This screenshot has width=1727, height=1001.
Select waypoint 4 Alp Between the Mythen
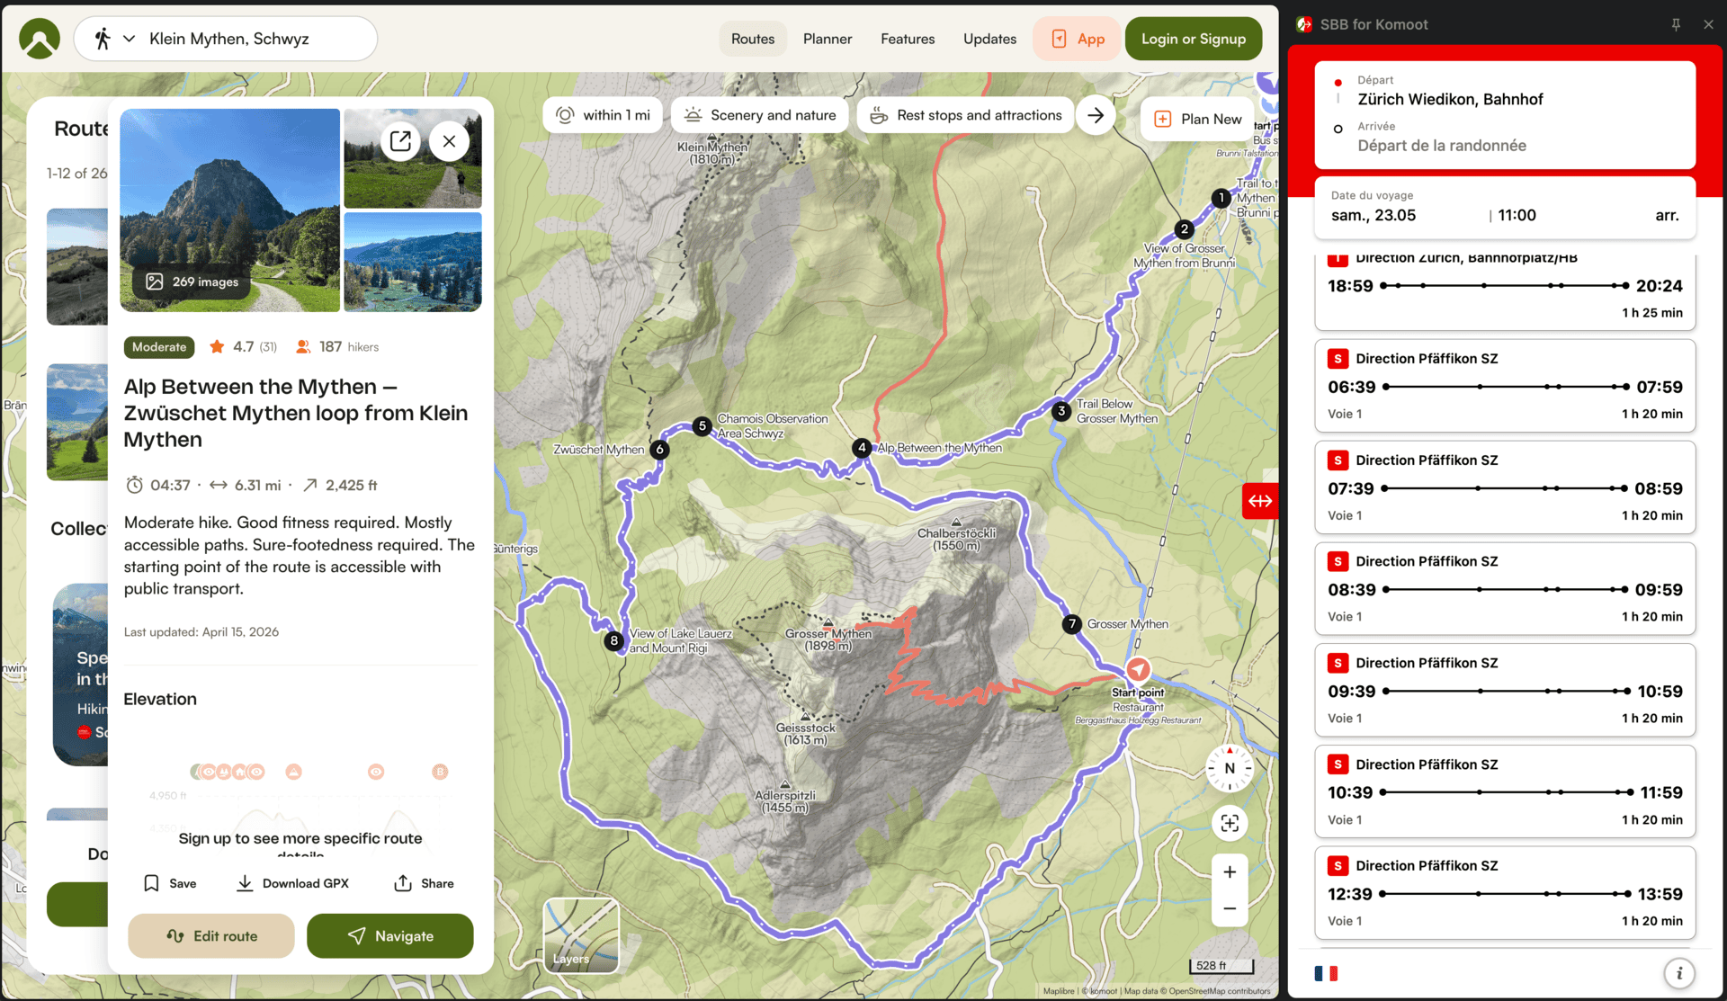point(862,447)
